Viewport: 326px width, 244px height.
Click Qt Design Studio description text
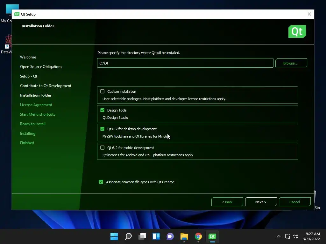(115, 118)
